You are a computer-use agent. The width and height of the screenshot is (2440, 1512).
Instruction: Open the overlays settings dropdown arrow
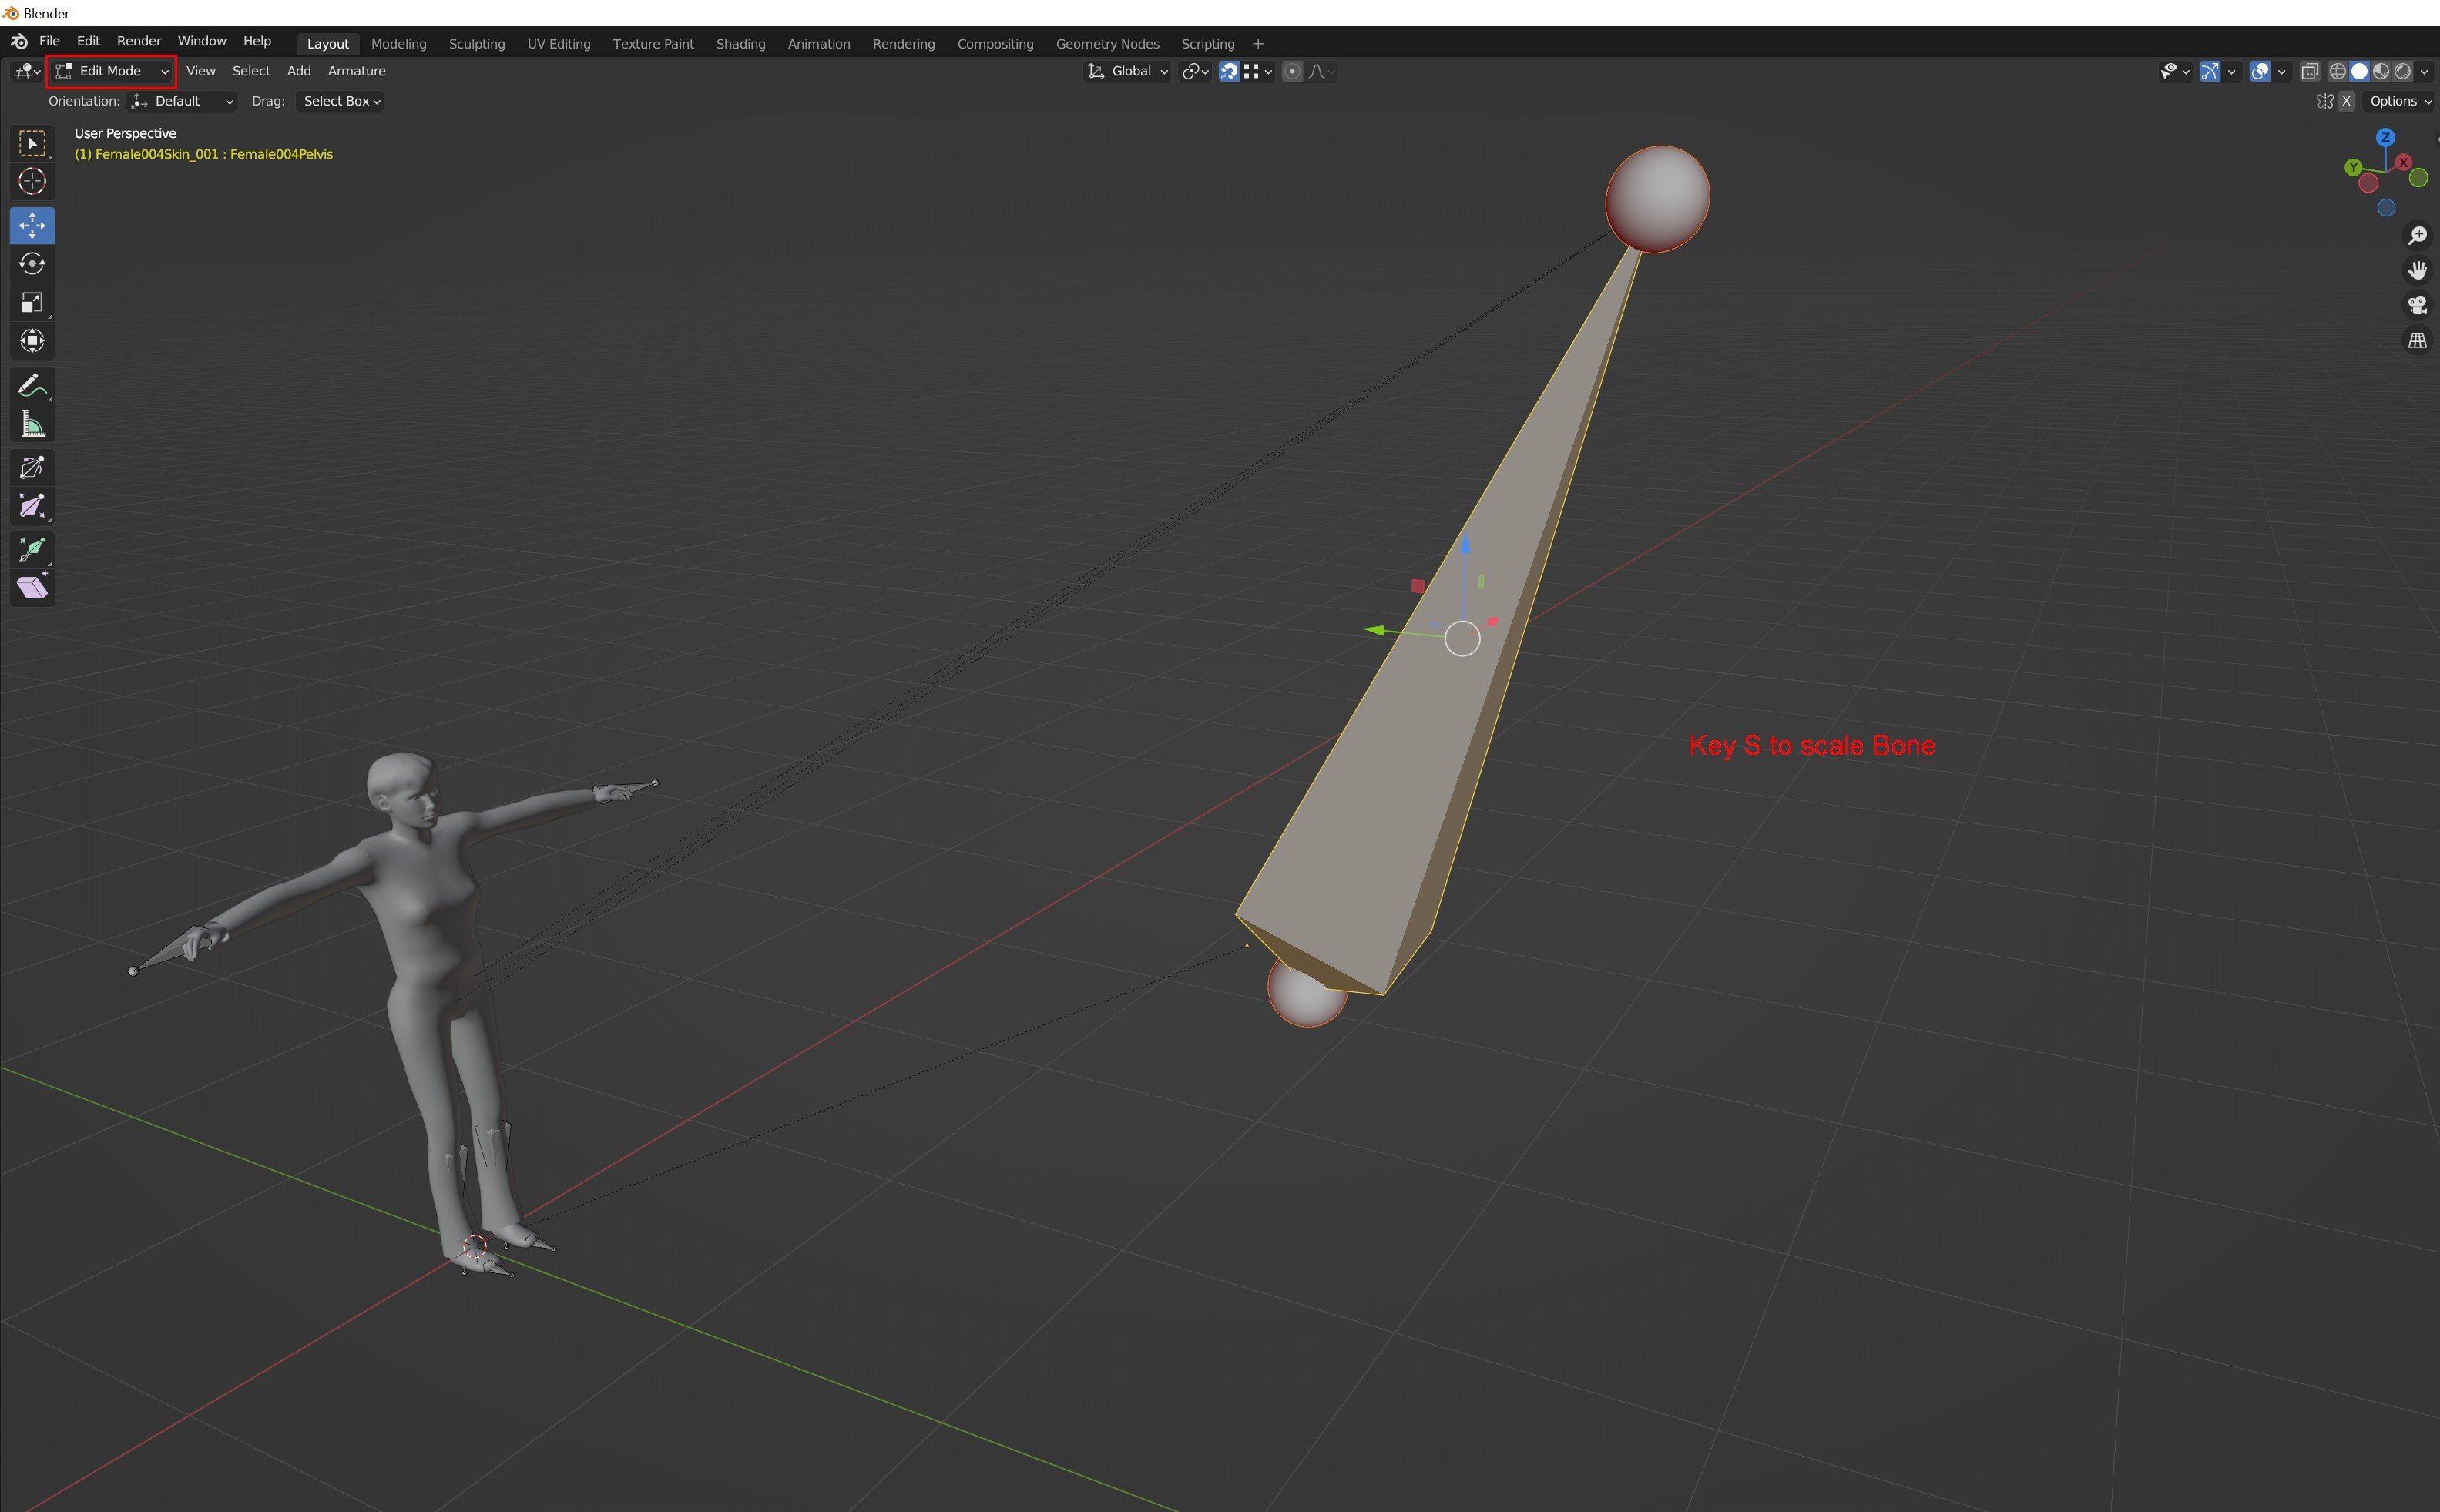(2281, 71)
